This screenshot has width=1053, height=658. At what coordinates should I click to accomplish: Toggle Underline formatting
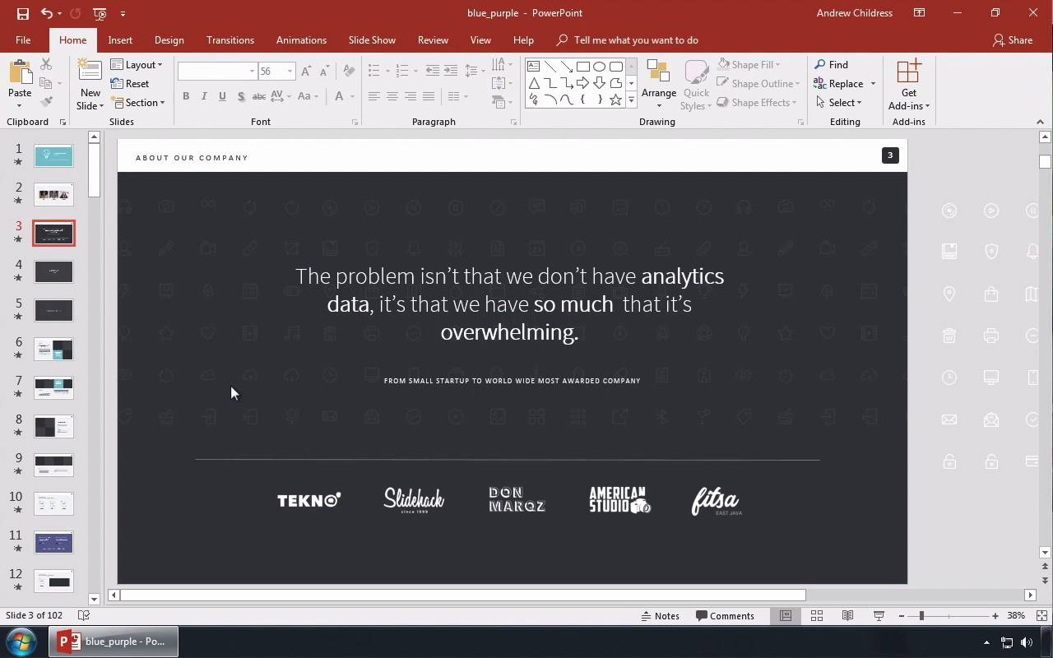coord(222,96)
